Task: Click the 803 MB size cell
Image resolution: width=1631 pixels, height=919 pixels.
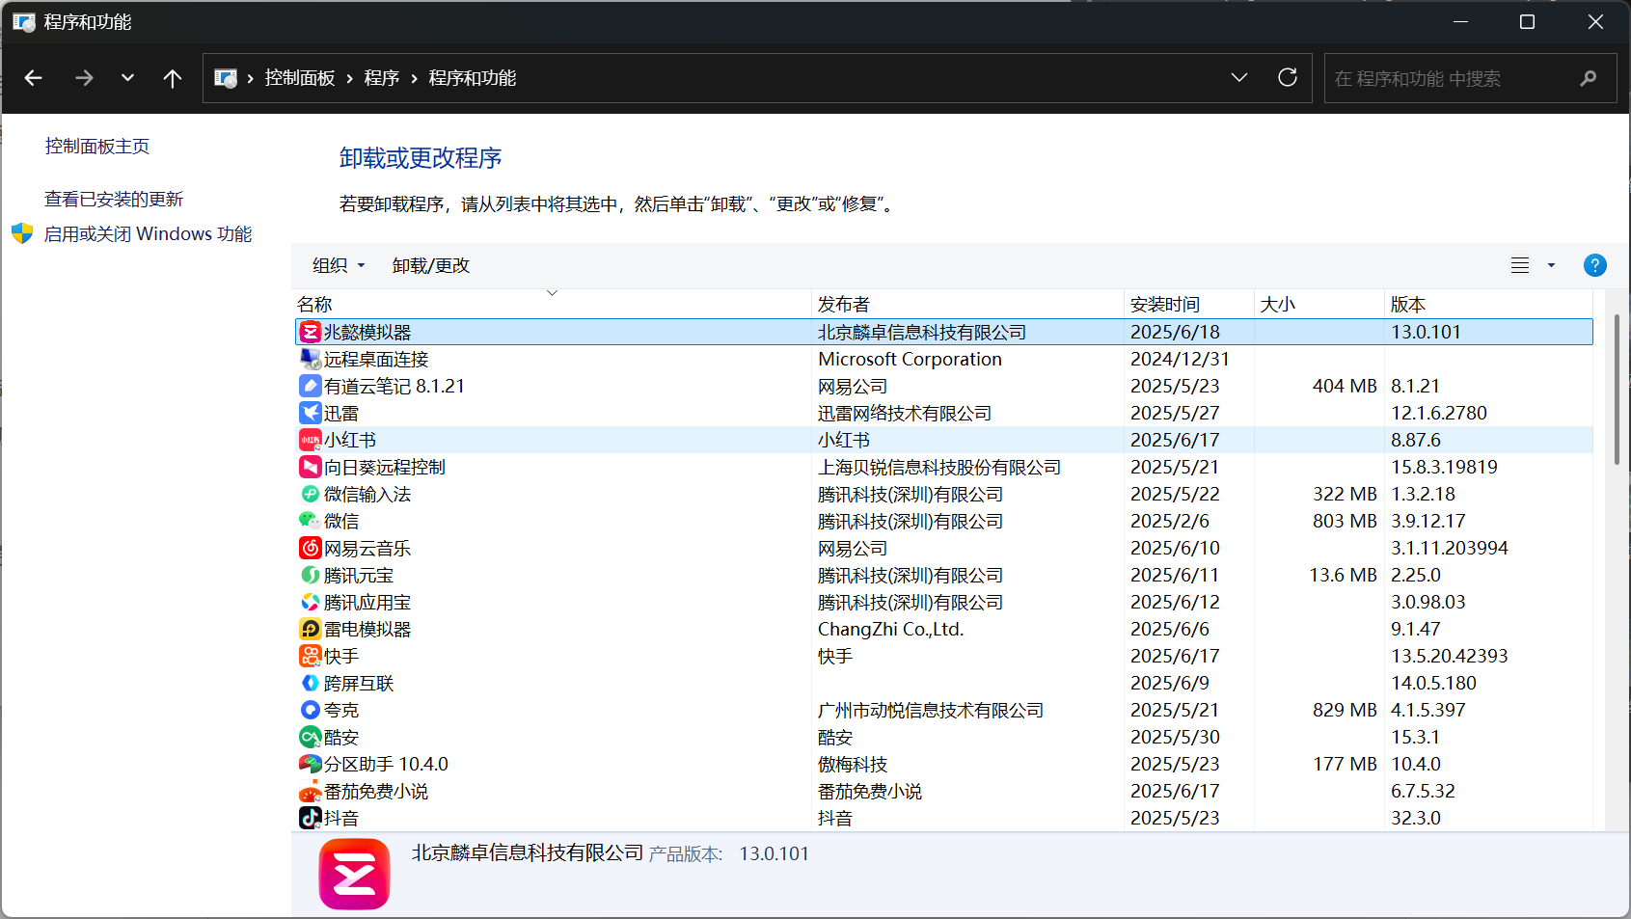Action: [x=1345, y=521]
